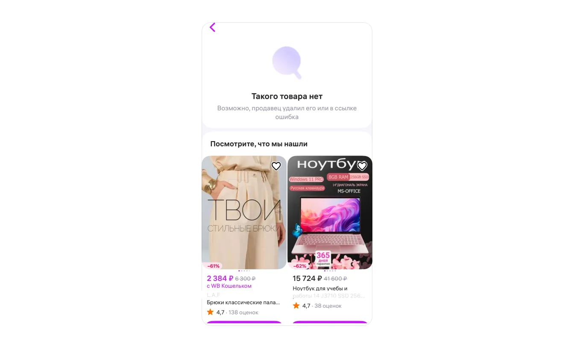
Task: Click the -62% discount badge
Action: [299, 266]
